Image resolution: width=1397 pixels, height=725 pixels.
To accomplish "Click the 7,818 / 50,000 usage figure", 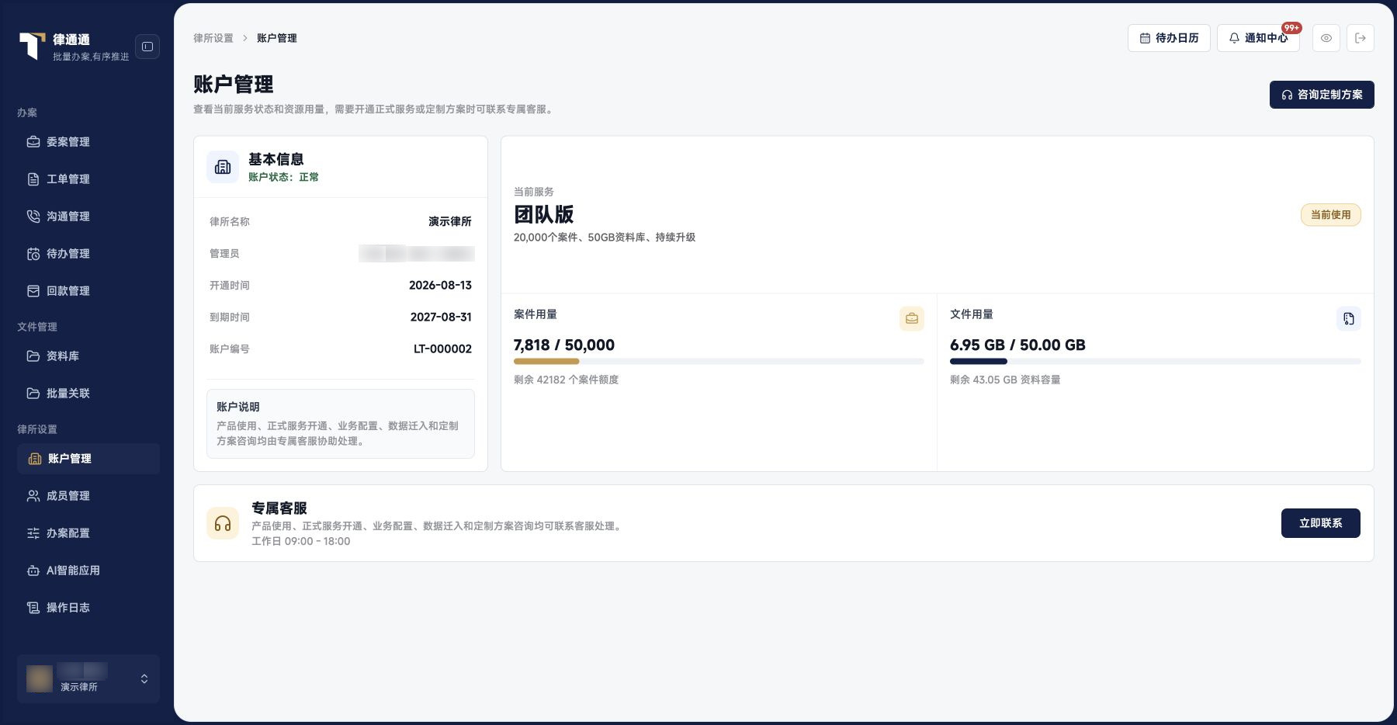I will click(x=564, y=345).
